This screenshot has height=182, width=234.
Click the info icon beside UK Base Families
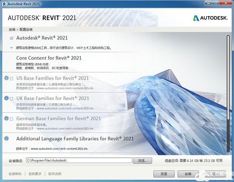click(6, 98)
